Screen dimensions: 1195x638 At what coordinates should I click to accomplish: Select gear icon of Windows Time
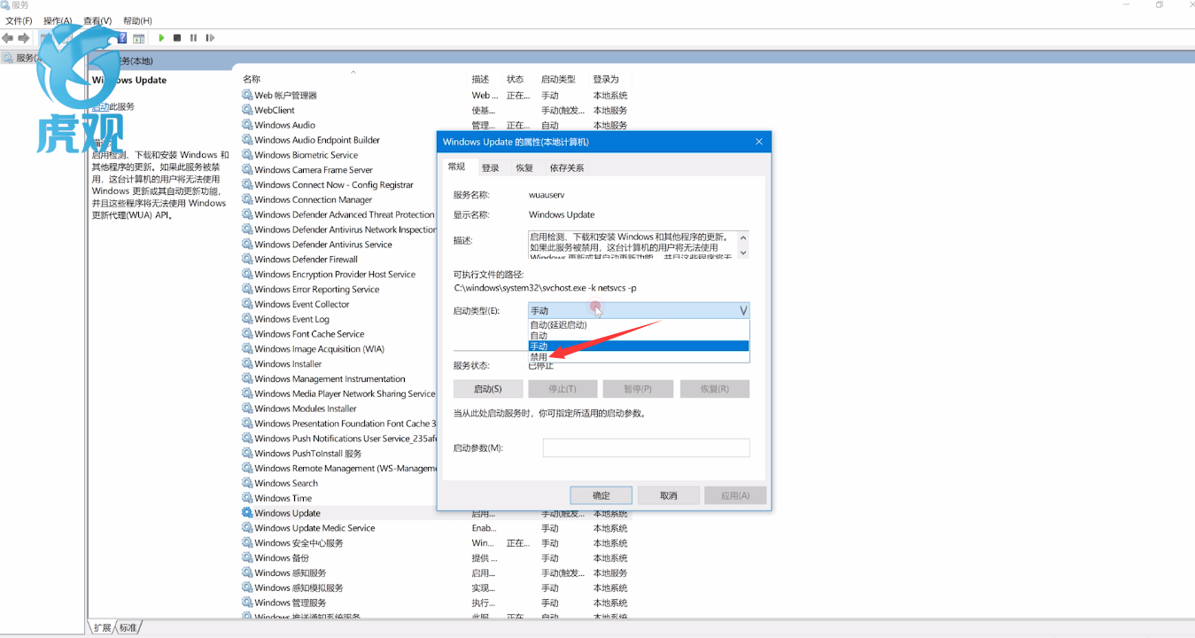(x=247, y=498)
